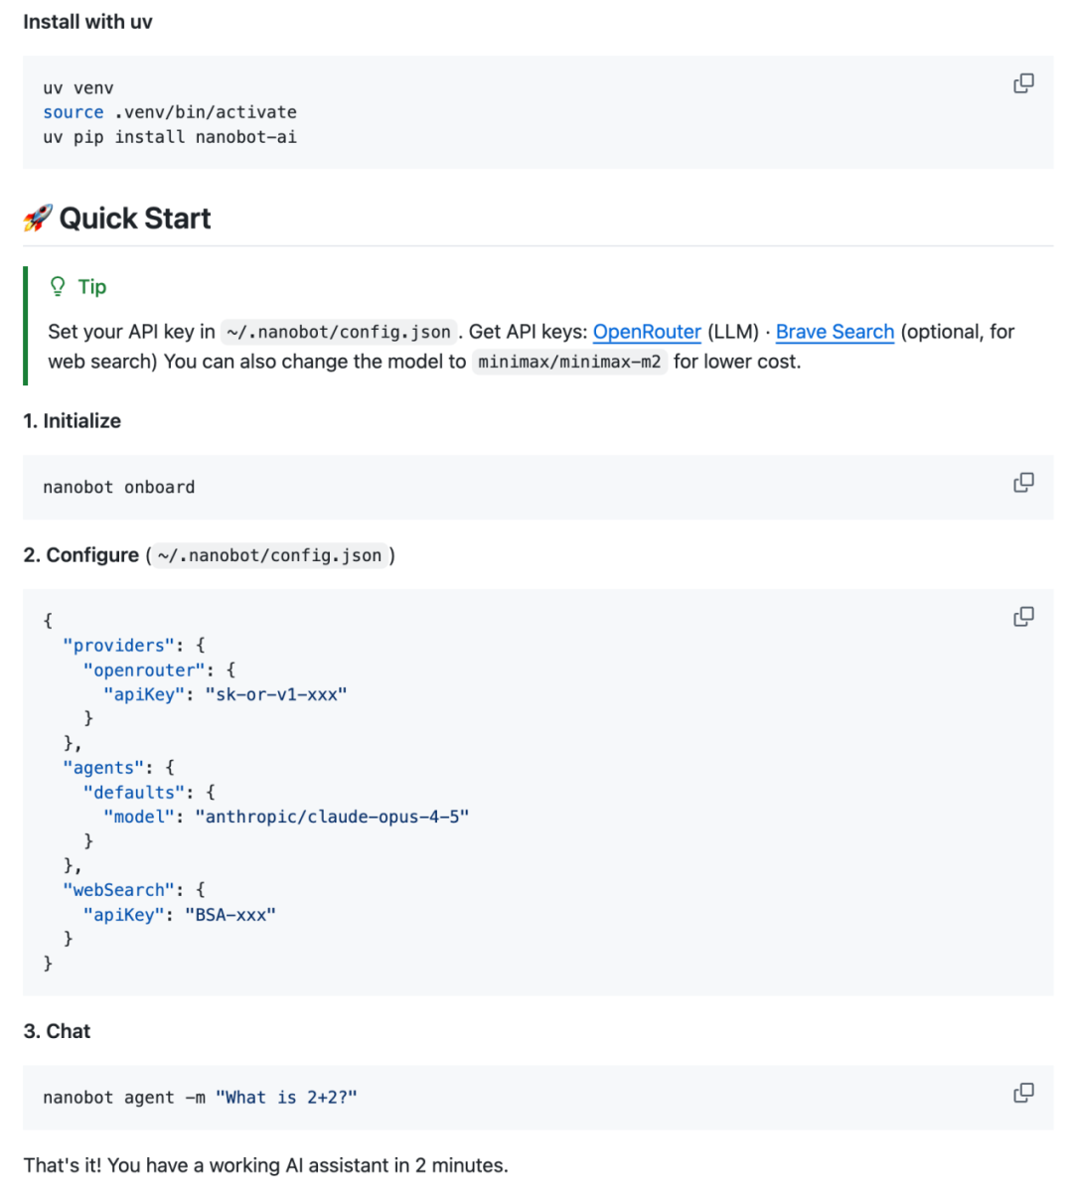Screen dimensions: 1073x1197
Task: Copy the nanobot onboard command
Action: [1023, 483]
